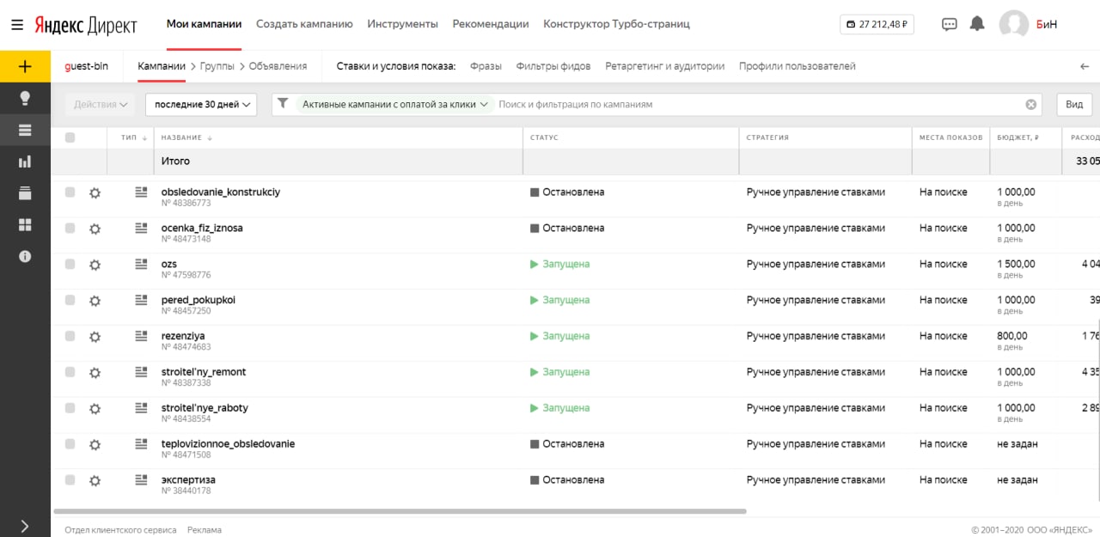Open the chat messages icon in header

click(x=950, y=24)
